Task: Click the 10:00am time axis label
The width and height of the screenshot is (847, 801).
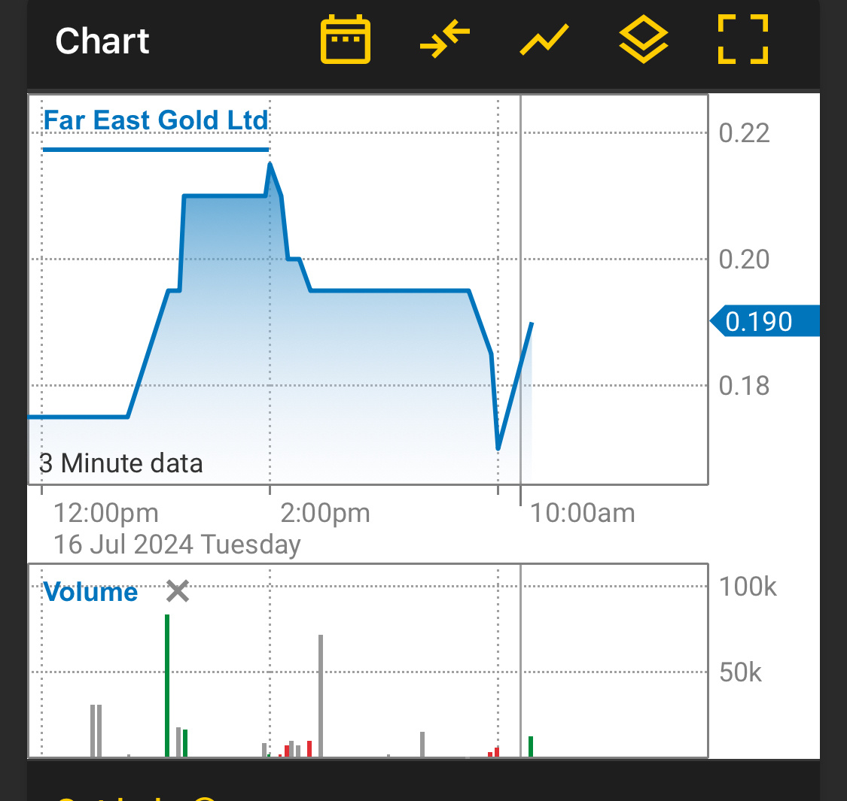Action: pos(582,513)
